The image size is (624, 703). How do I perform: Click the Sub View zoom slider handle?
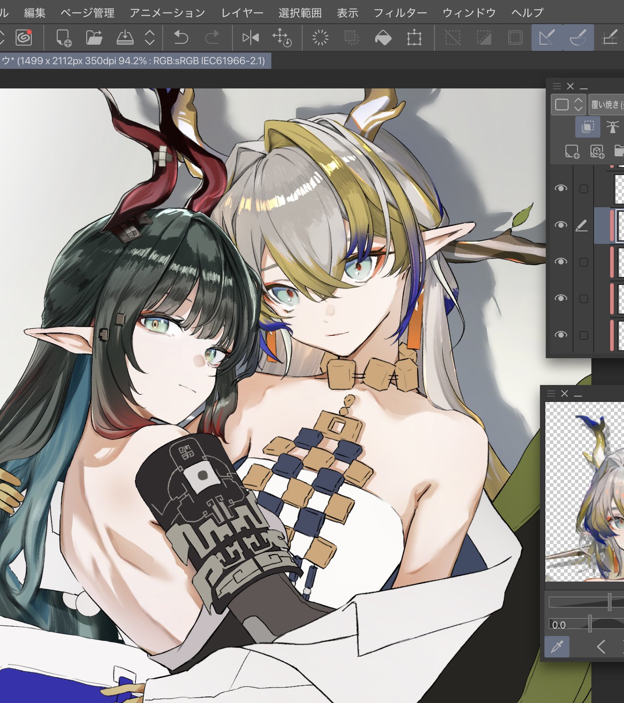[609, 603]
